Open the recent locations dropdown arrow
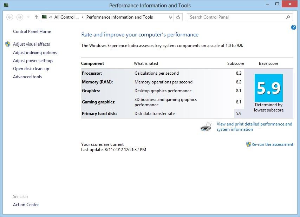The height and width of the screenshot is (217, 300). (x=28, y=17)
